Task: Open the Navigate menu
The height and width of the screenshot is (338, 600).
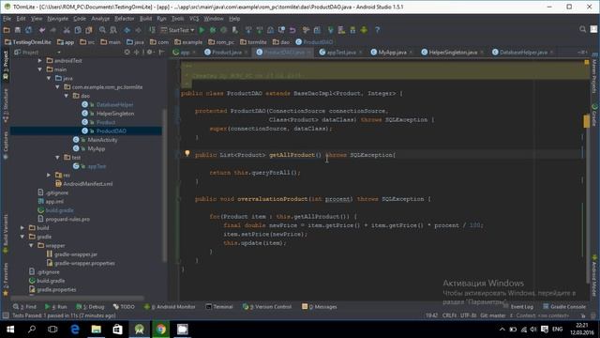Action: 58,19
